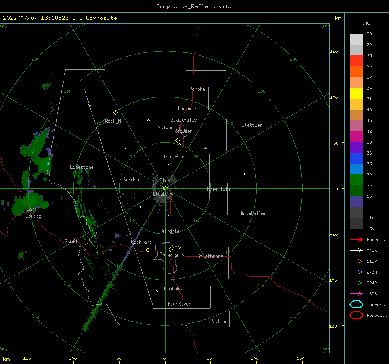Click the Innisfail town label

(x=175, y=157)
